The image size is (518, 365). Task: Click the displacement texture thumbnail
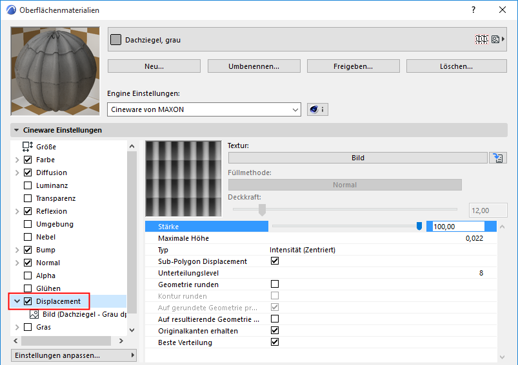tap(183, 178)
